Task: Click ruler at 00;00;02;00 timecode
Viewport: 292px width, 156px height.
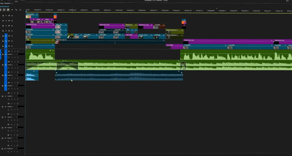Action: (x=72, y=10)
